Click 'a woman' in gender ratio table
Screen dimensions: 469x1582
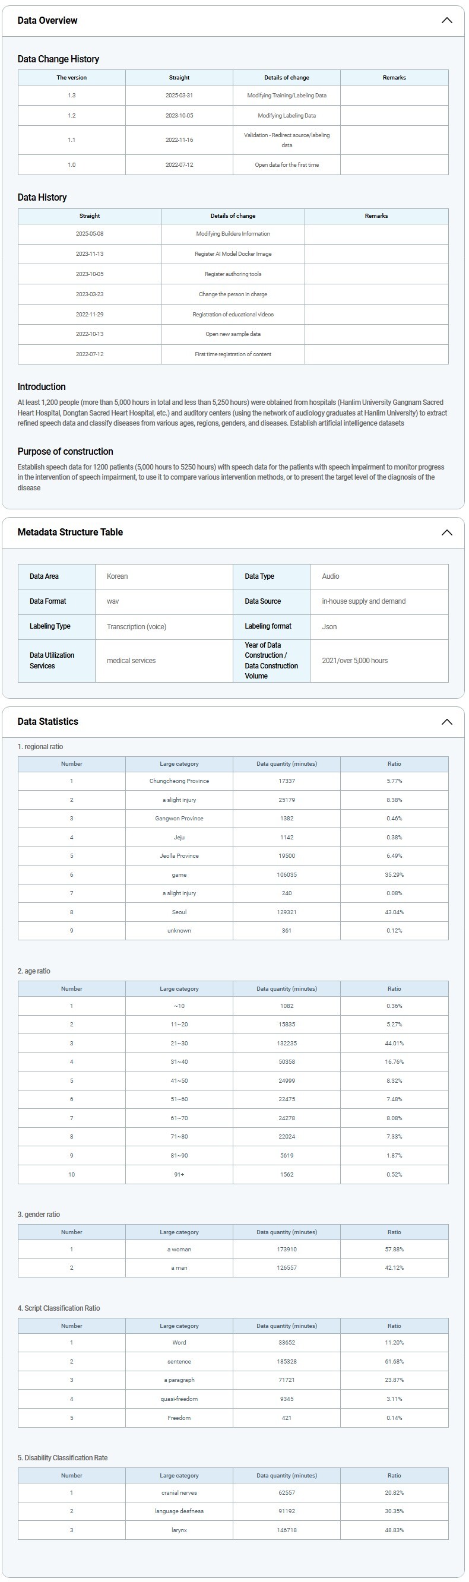coord(179,1249)
